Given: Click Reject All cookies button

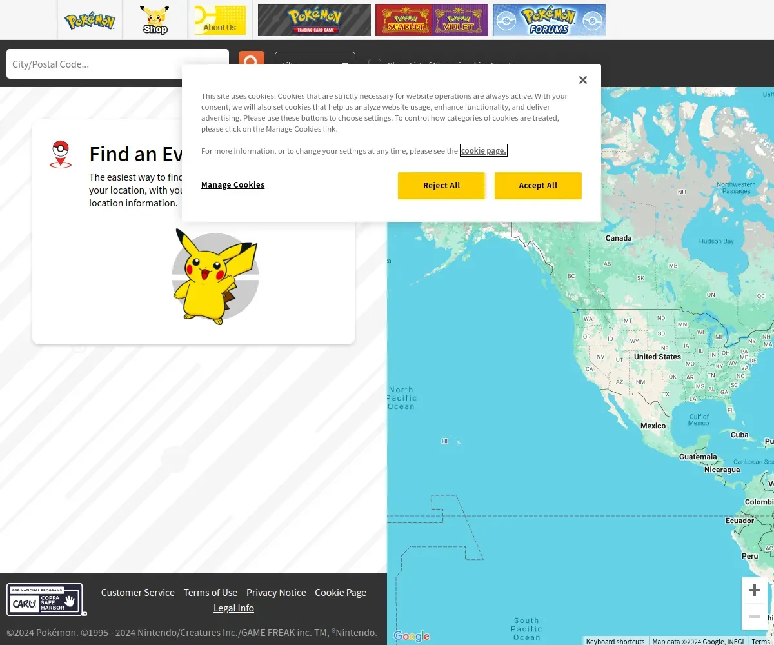Looking at the screenshot, I should tap(441, 186).
